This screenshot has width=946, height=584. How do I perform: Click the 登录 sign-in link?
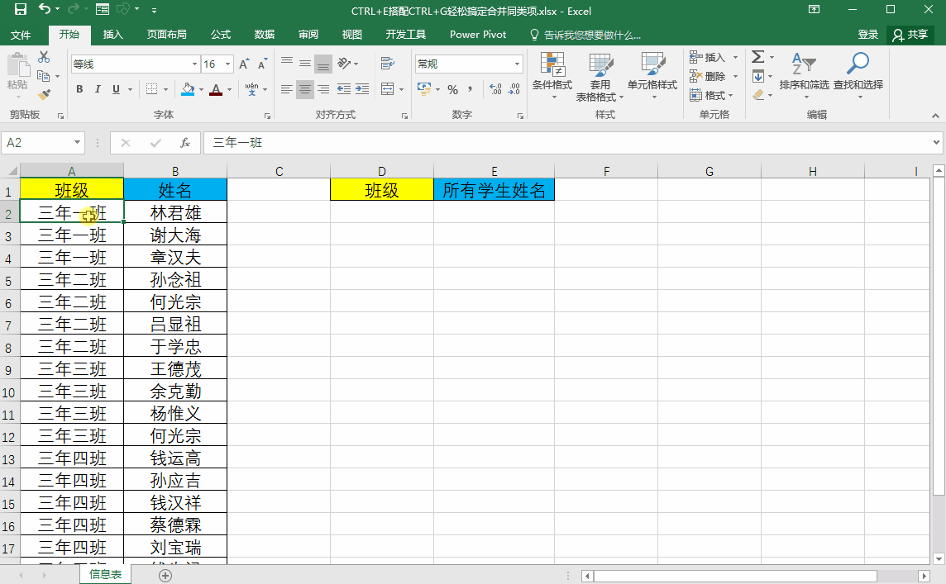coord(868,35)
